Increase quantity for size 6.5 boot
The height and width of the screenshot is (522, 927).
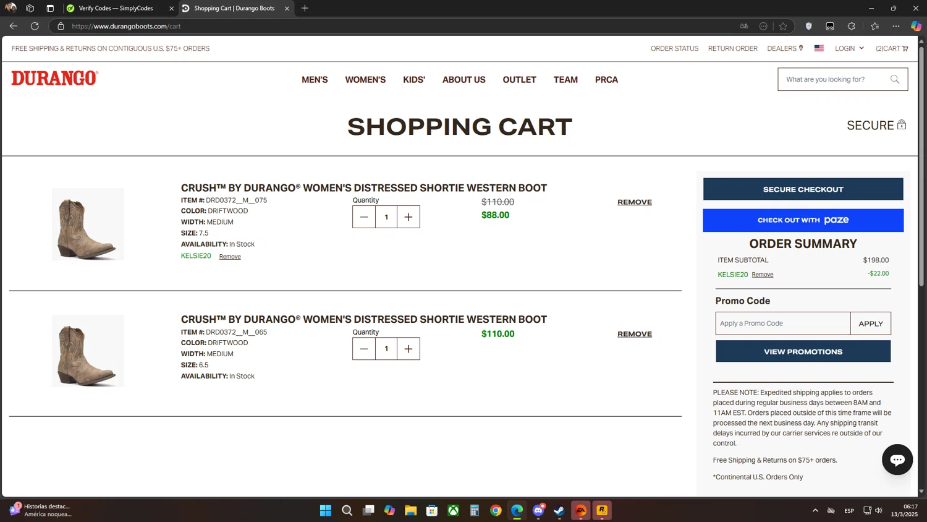pyautogui.click(x=408, y=349)
